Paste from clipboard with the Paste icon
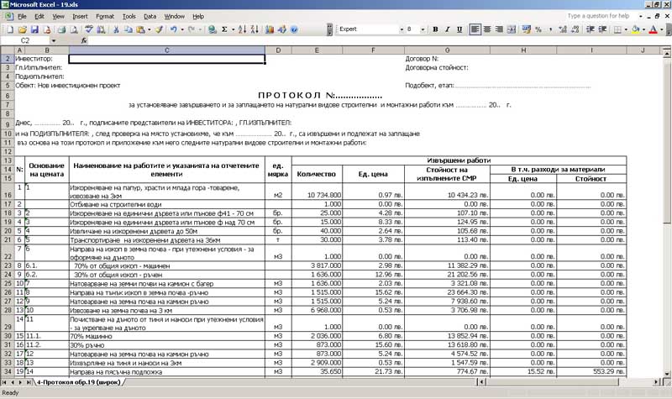The image size is (672, 399). click(x=140, y=29)
